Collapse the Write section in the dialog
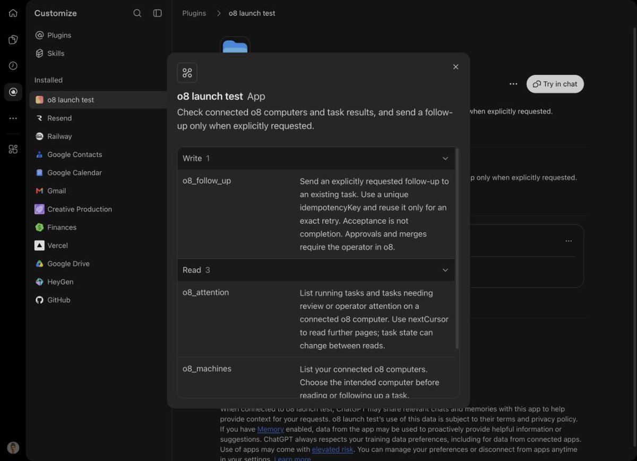The height and width of the screenshot is (461, 637). 316,158
